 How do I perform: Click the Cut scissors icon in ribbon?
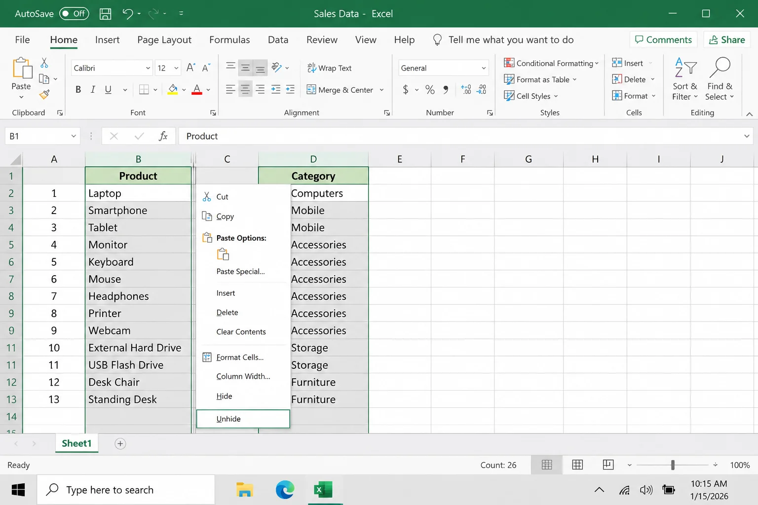[x=44, y=63]
